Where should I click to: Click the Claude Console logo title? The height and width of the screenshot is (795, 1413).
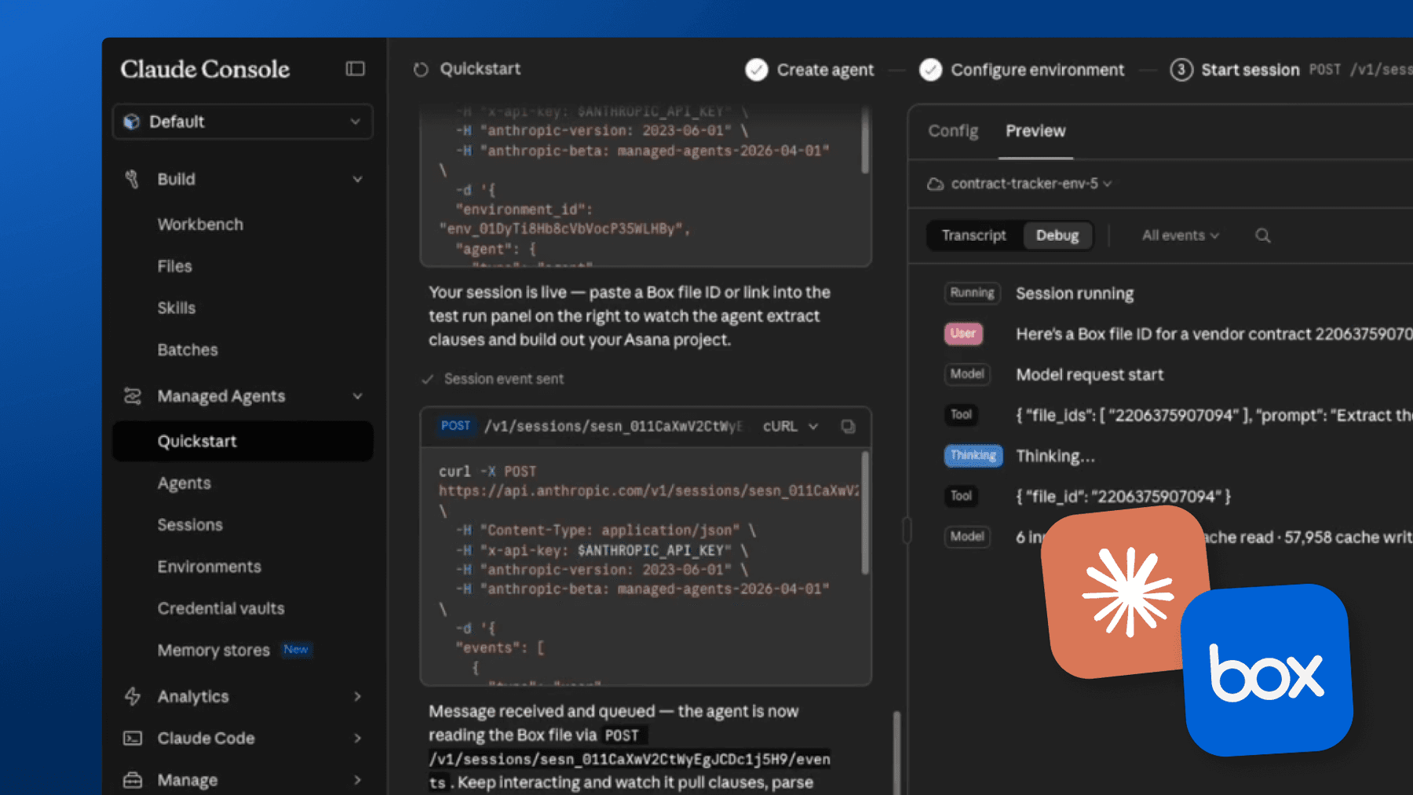205,69
